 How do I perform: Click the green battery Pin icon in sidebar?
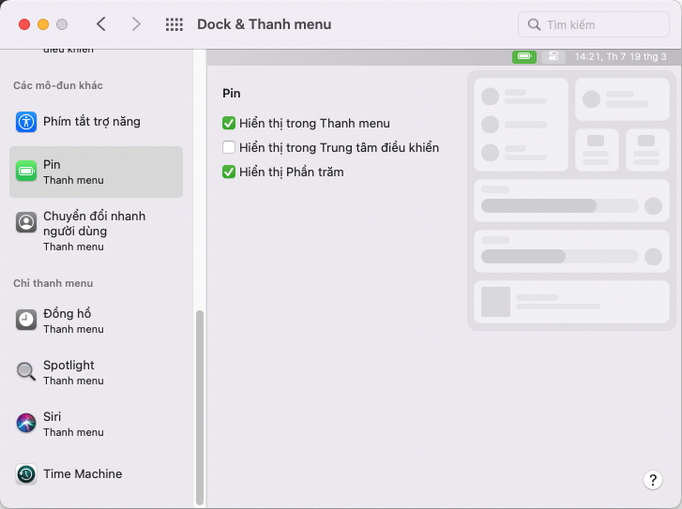[x=26, y=172]
